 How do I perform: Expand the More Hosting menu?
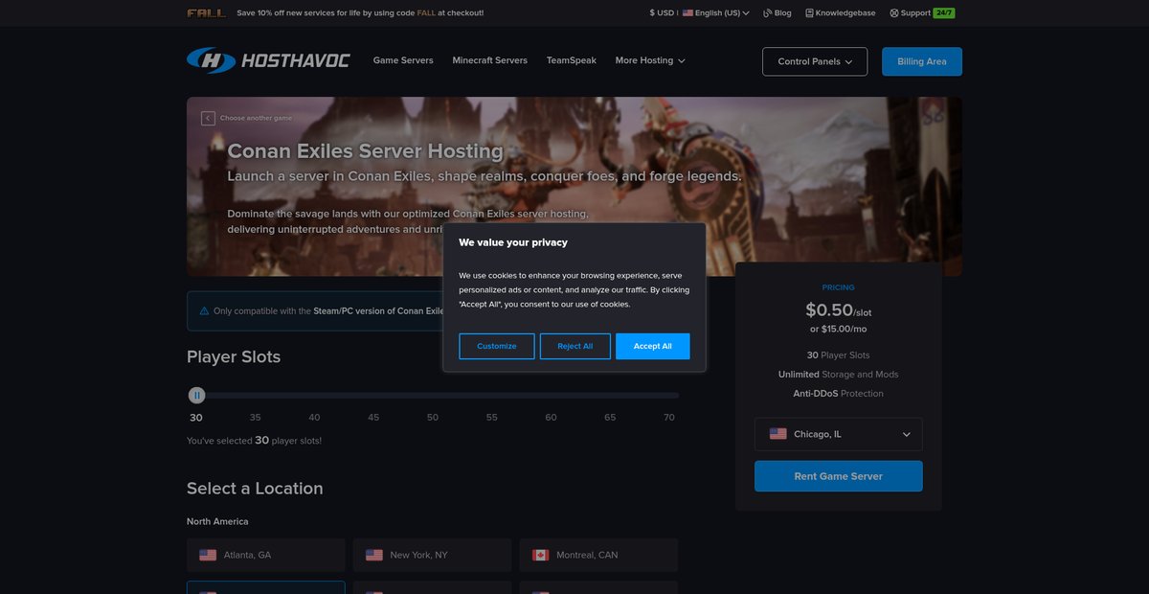tap(650, 60)
